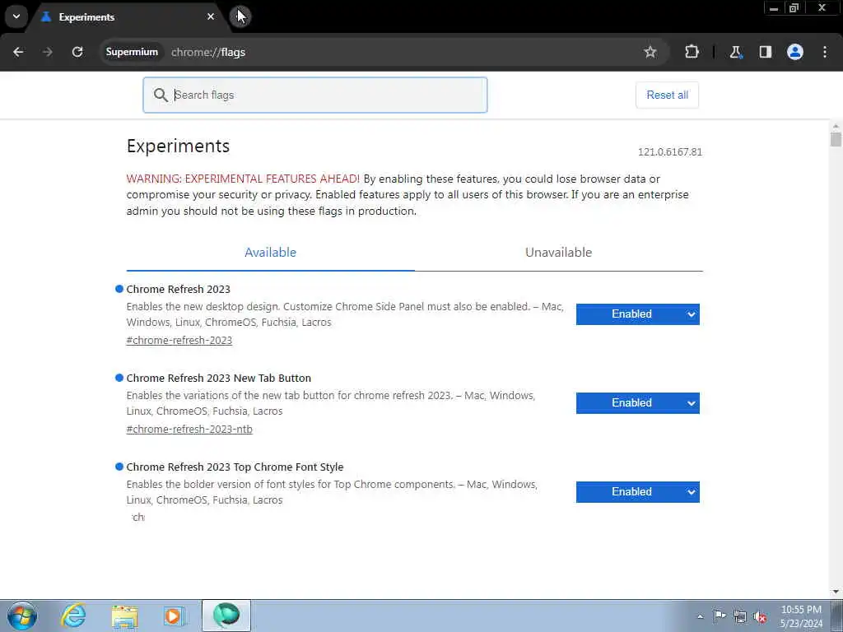
Task: Open Windows Media Player from taskbar
Action: point(175,616)
